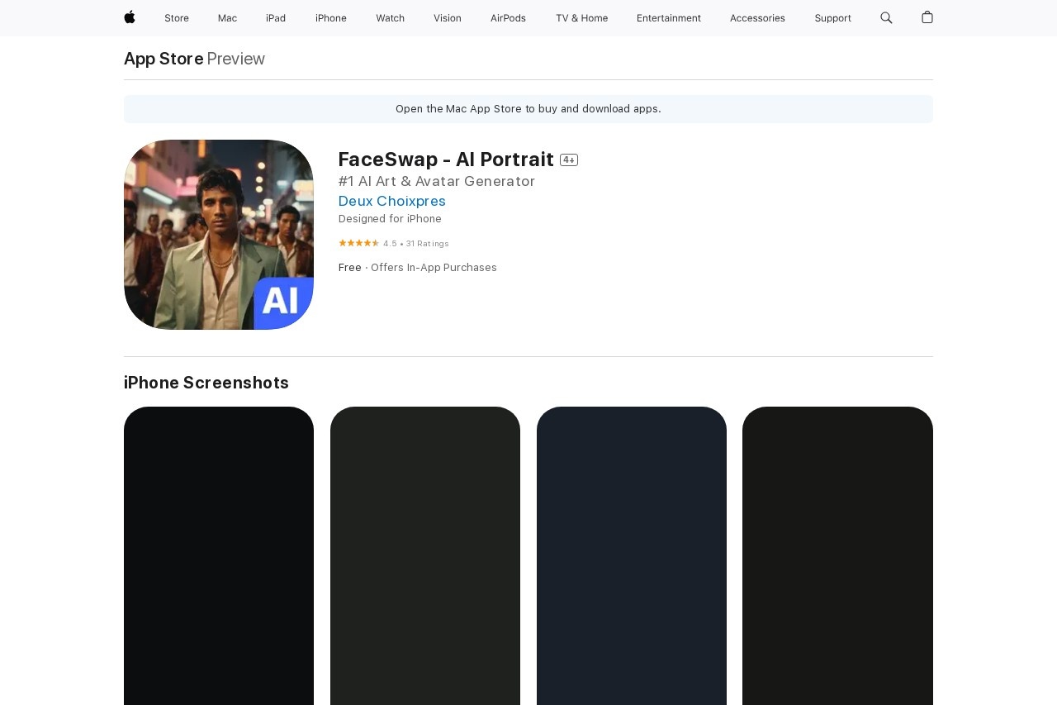This screenshot has width=1057, height=705.
Task: Select the third iPhone screenshot
Action: (632, 555)
